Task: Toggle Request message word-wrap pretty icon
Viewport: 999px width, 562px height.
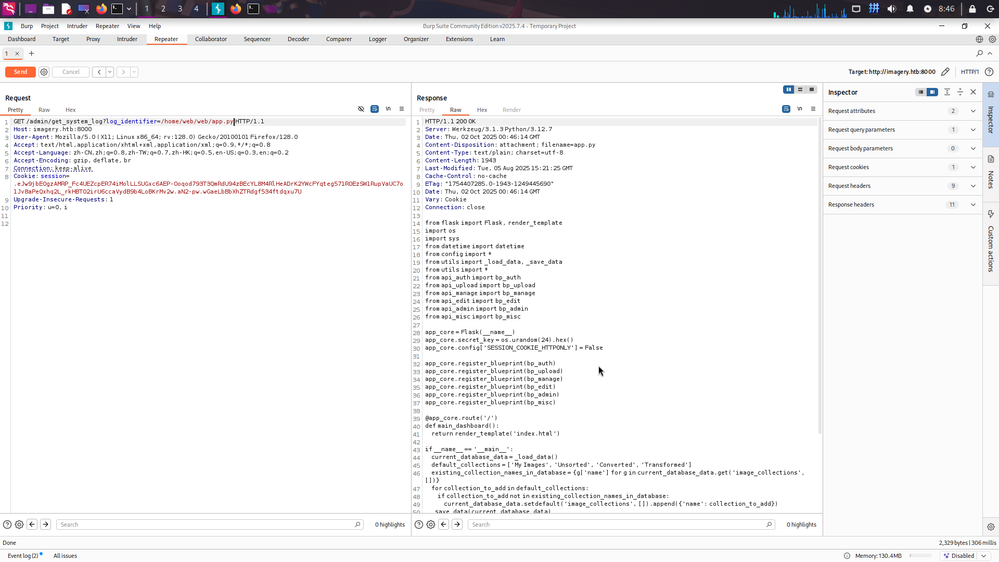Action: point(375,109)
